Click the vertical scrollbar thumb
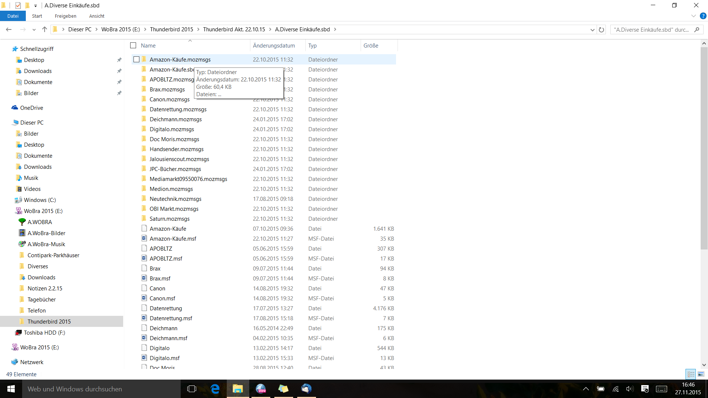This screenshot has width=708, height=398. point(704,147)
